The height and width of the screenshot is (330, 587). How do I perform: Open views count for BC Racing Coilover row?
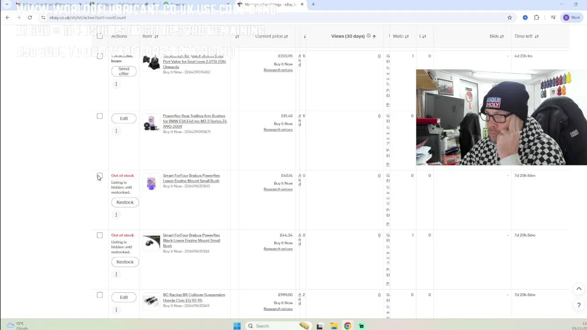point(379,295)
